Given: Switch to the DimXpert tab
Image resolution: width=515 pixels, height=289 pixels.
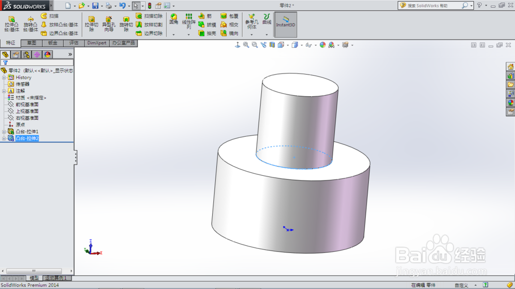Looking at the screenshot, I should pyautogui.click(x=97, y=43).
